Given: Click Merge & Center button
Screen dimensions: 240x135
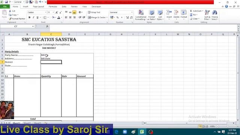Looking at the screenshot, I should (x=97, y=18).
